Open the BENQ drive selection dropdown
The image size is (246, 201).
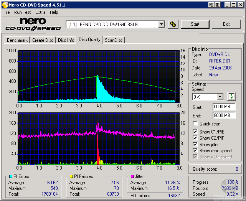pyautogui.click(x=162, y=24)
